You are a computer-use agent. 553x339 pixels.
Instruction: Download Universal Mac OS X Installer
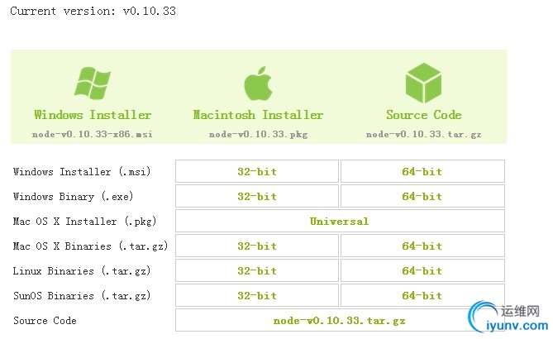coord(340,222)
